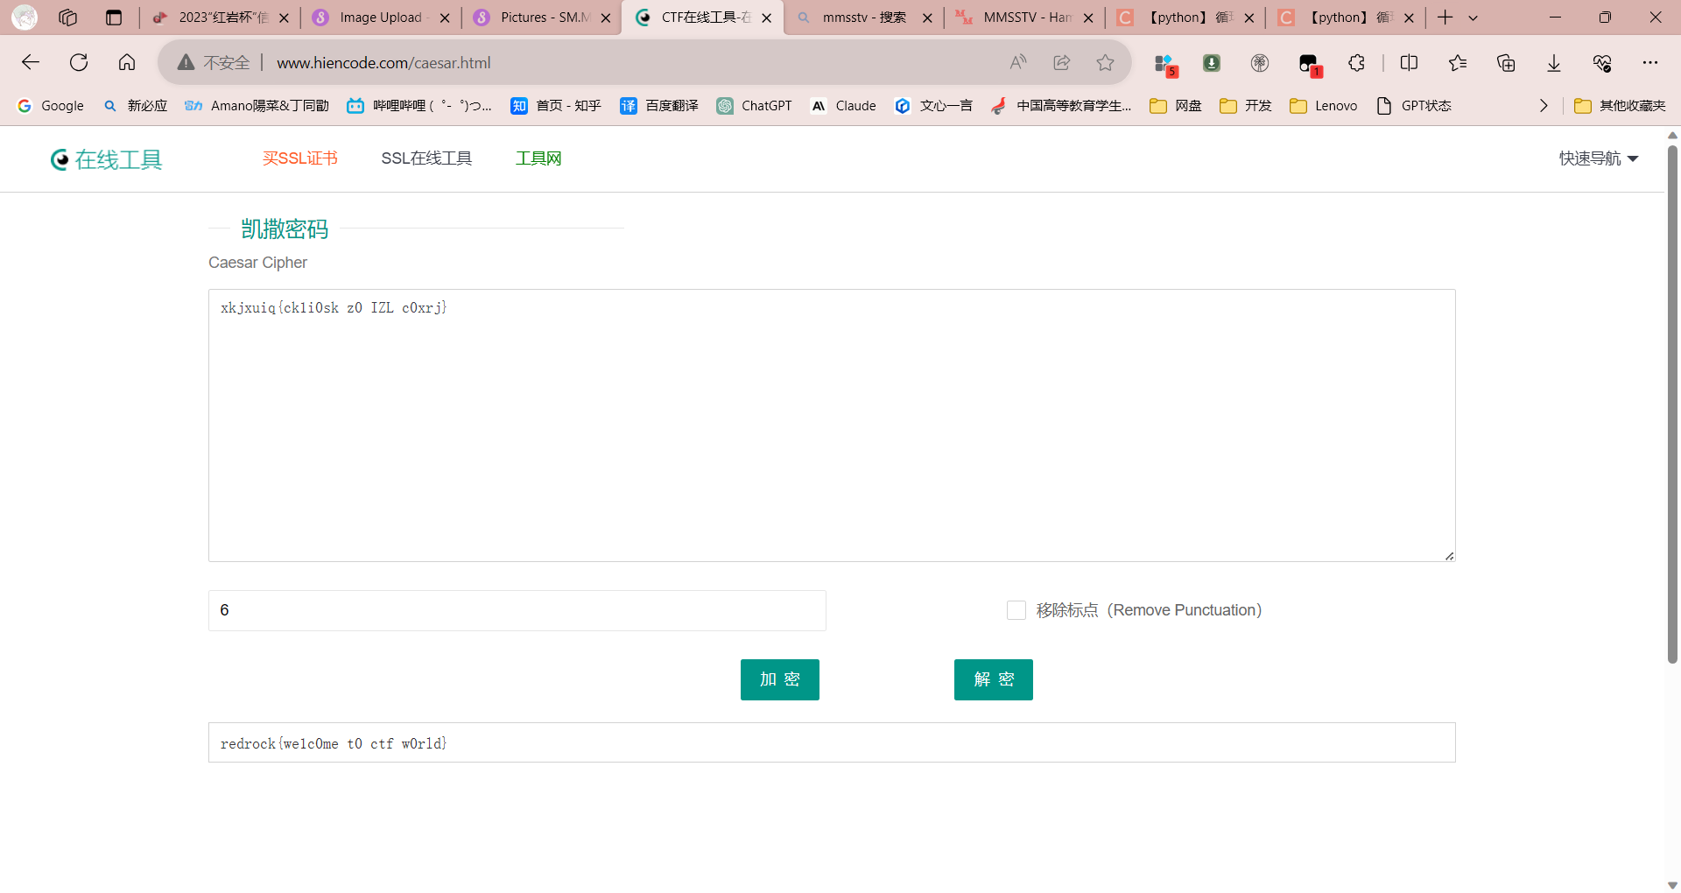Open a new browser tab
The width and height of the screenshot is (1681, 893).
1445,18
